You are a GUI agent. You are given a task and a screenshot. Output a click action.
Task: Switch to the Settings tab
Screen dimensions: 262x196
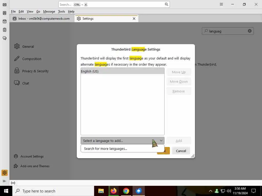pos(106,19)
